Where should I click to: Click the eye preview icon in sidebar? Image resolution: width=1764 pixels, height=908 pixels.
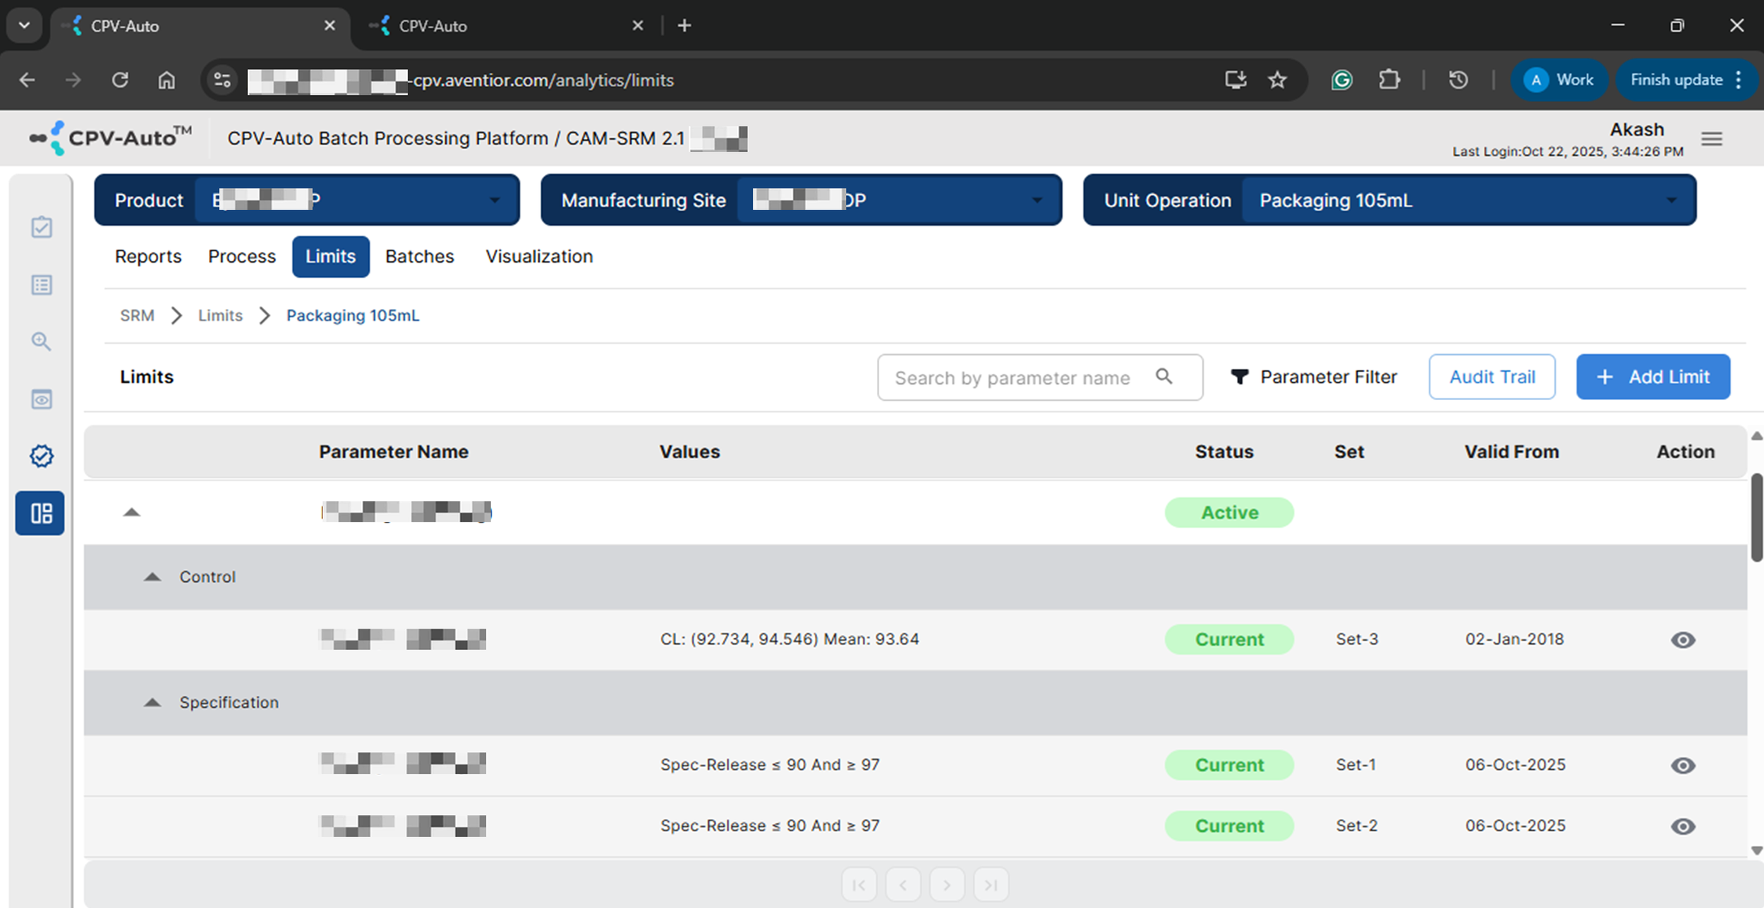pos(41,399)
